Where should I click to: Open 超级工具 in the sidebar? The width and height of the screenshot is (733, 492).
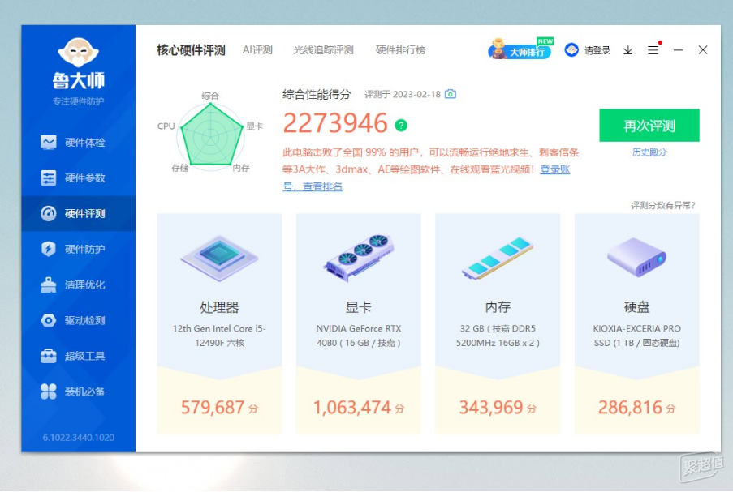point(78,356)
